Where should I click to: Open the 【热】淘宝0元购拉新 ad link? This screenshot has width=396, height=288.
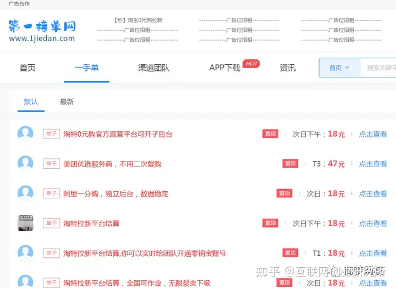coord(137,20)
